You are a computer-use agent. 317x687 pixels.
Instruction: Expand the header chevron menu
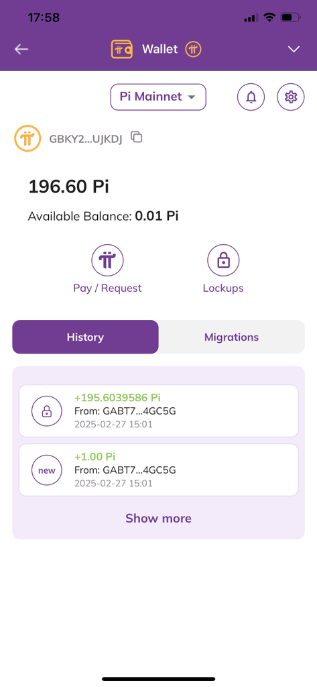point(294,49)
